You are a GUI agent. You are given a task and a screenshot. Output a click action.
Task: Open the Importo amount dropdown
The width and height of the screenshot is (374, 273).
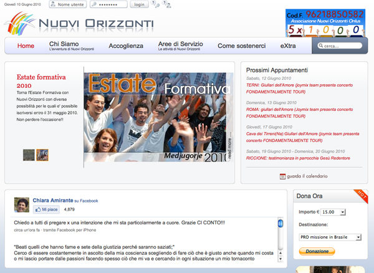click(x=336, y=212)
